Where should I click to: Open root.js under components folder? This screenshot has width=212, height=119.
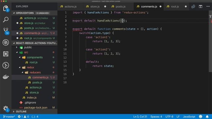[x=34, y=62]
